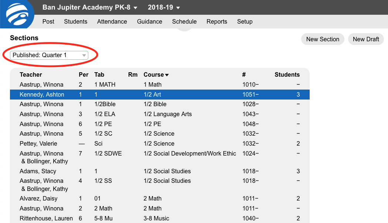Sort by the Course column header arrow
Image resolution: width=388 pixels, height=223 pixels.
point(167,75)
